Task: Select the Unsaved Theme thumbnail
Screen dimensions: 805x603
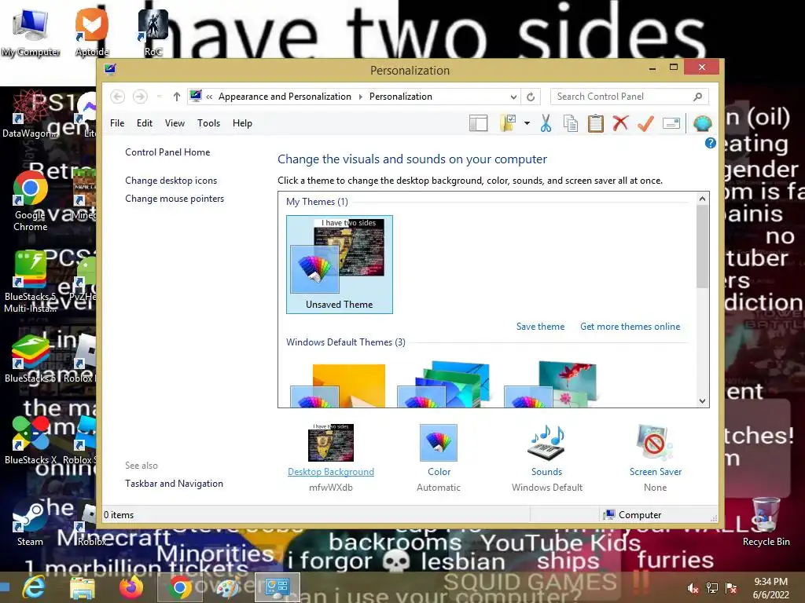Action: pyautogui.click(x=340, y=264)
